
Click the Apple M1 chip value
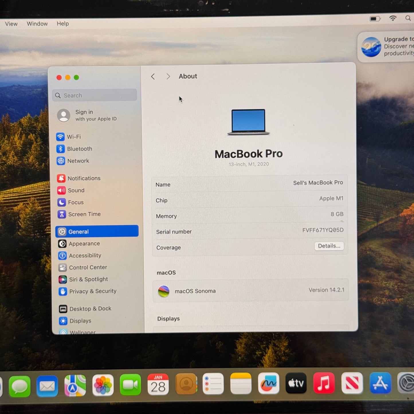[x=331, y=198]
